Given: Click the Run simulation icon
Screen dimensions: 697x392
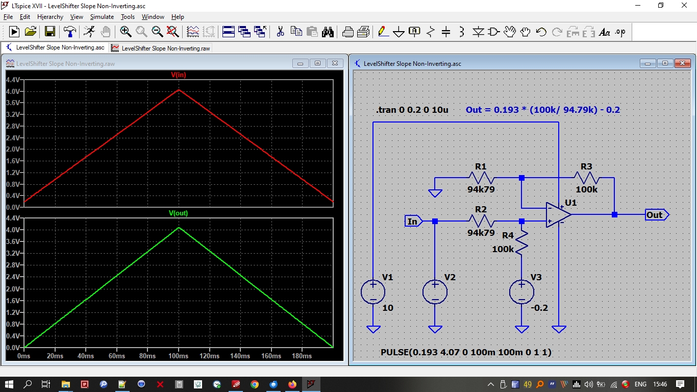Looking at the screenshot, I should tap(89, 32).
